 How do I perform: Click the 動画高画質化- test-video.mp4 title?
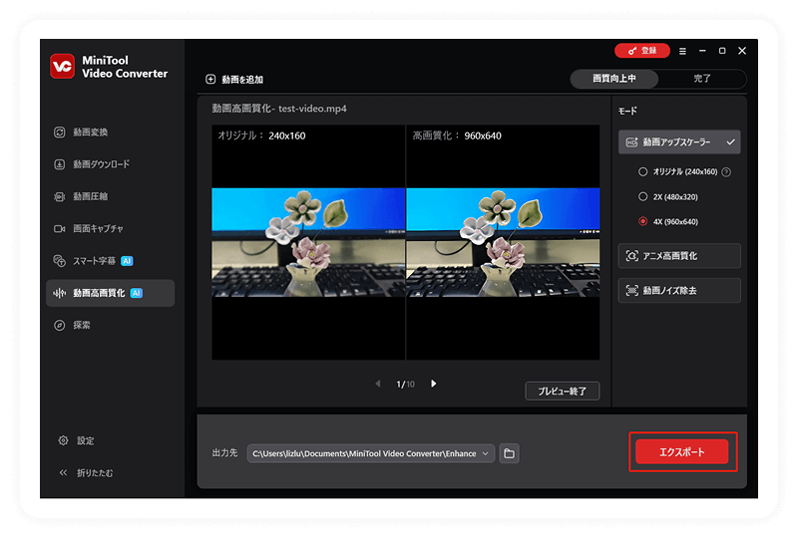[279, 109]
